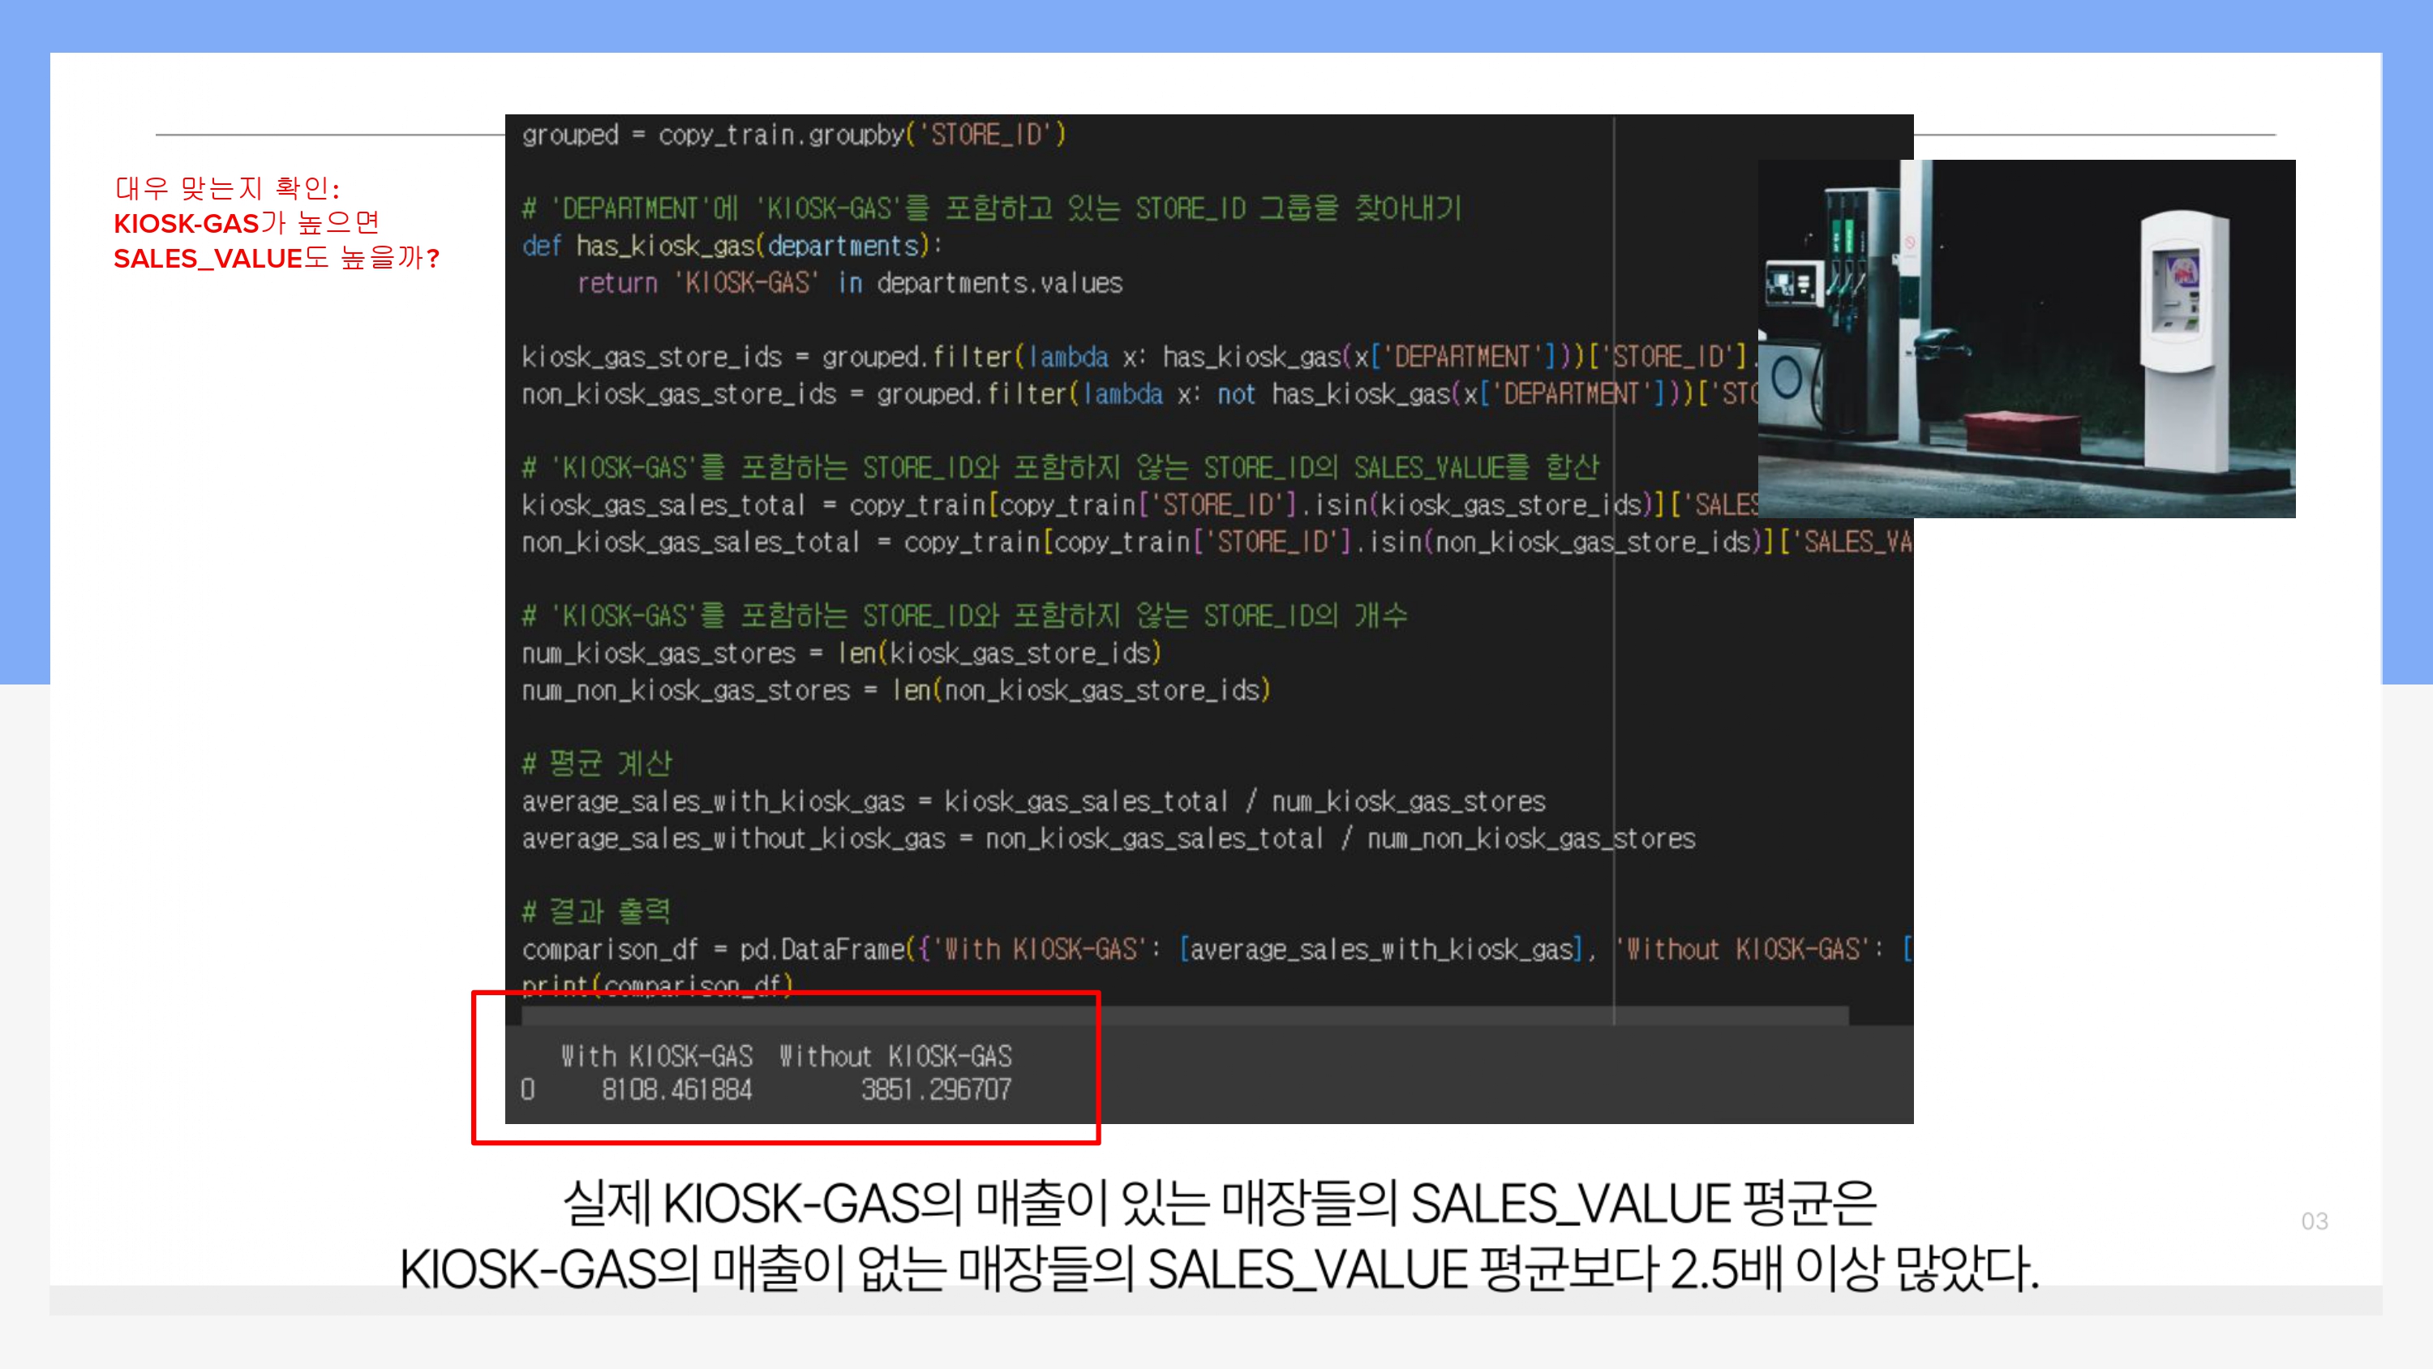Click the 'return KIOSK-GAS in departments.values' line
Image resolution: width=2433 pixels, height=1369 pixels.
point(849,282)
